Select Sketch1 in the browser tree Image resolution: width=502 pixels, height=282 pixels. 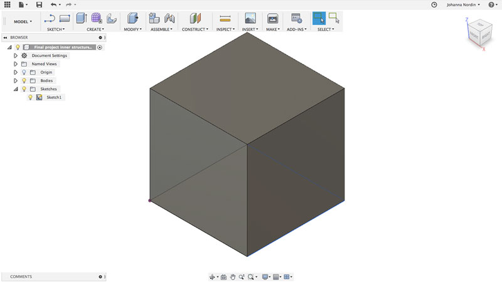(54, 97)
